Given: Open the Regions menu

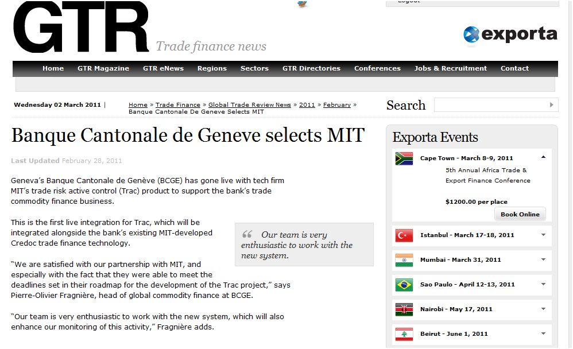Looking at the screenshot, I should 212,68.
